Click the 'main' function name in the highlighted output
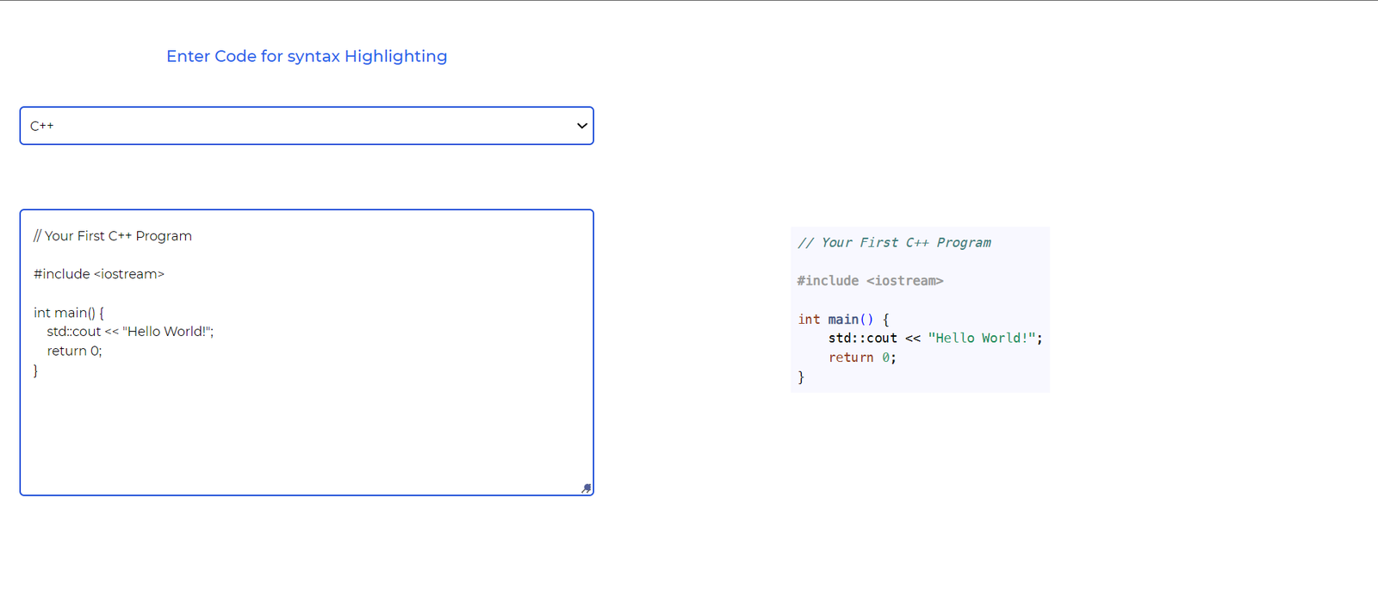This screenshot has width=1378, height=616. (x=843, y=320)
